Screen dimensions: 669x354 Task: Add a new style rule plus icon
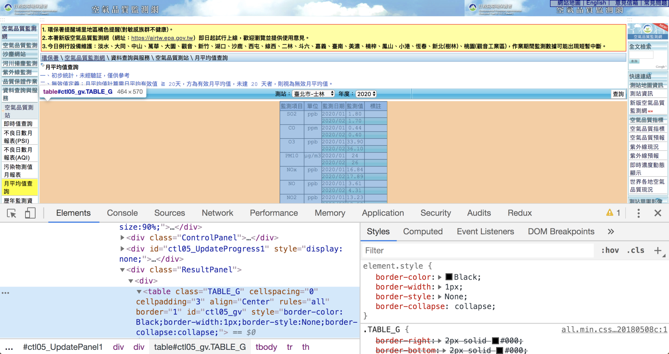(658, 250)
